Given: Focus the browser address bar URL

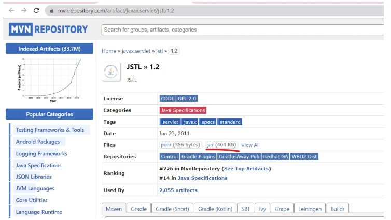Looking at the screenshot, I should click(x=116, y=11).
